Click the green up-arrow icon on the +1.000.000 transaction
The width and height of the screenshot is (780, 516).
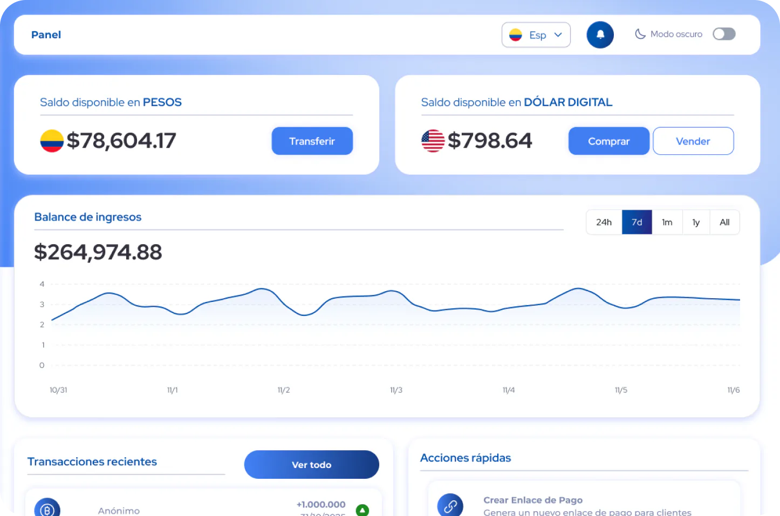tap(362, 510)
